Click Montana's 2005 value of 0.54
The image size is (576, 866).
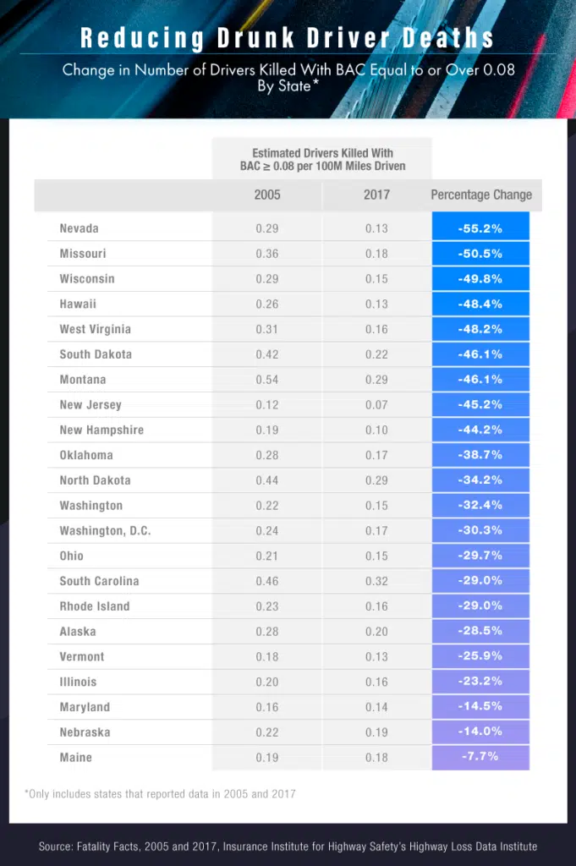pyautogui.click(x=267, y=380)
